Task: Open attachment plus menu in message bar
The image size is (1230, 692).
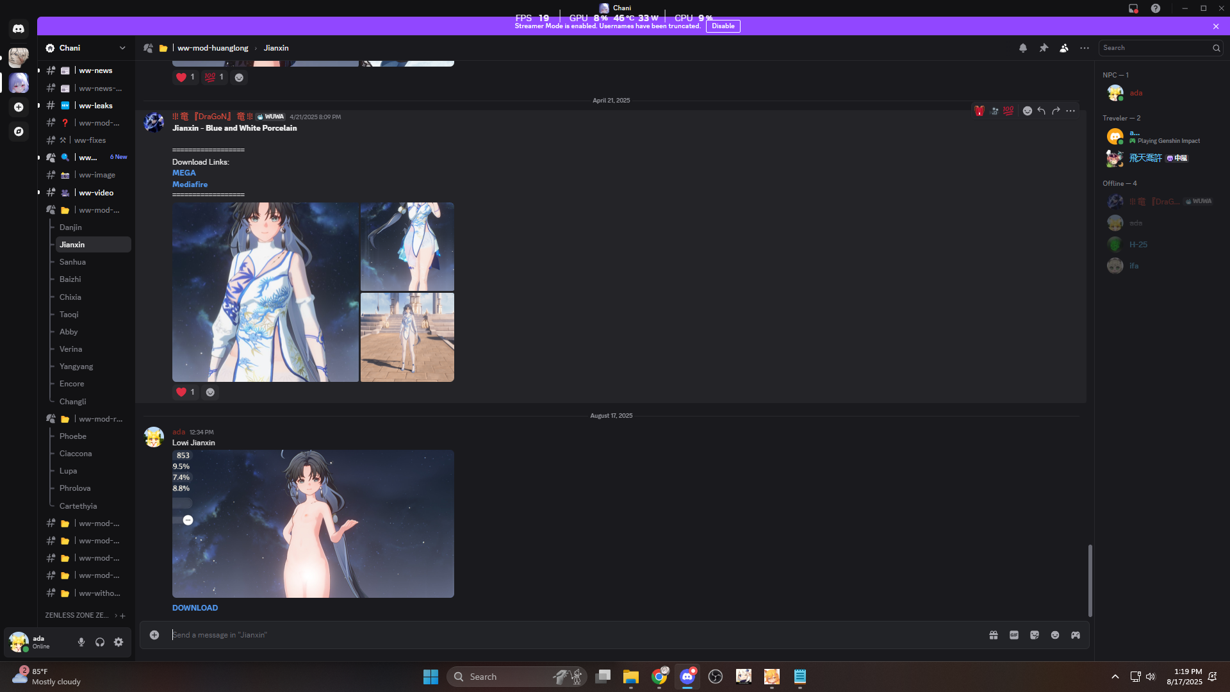Action: (154, 635)
